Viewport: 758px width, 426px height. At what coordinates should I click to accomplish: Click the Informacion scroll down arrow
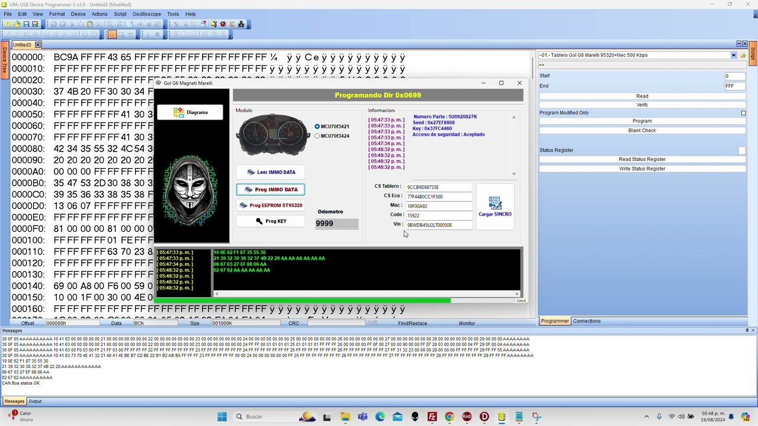(513, 174)
